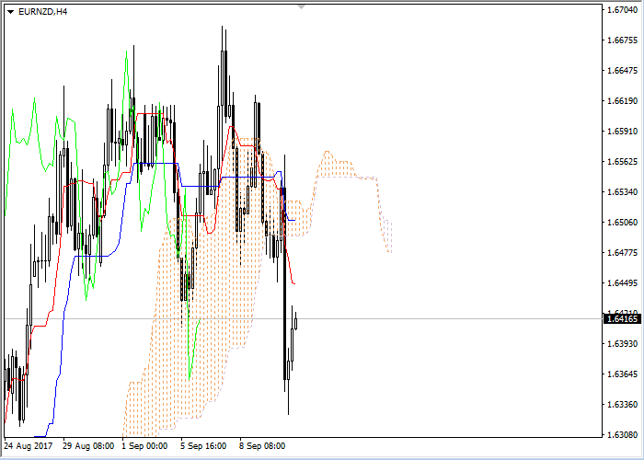This screenshot has height=460, width=644.
Task: Select the current price label 1.64165
Action: pos(622,318)
